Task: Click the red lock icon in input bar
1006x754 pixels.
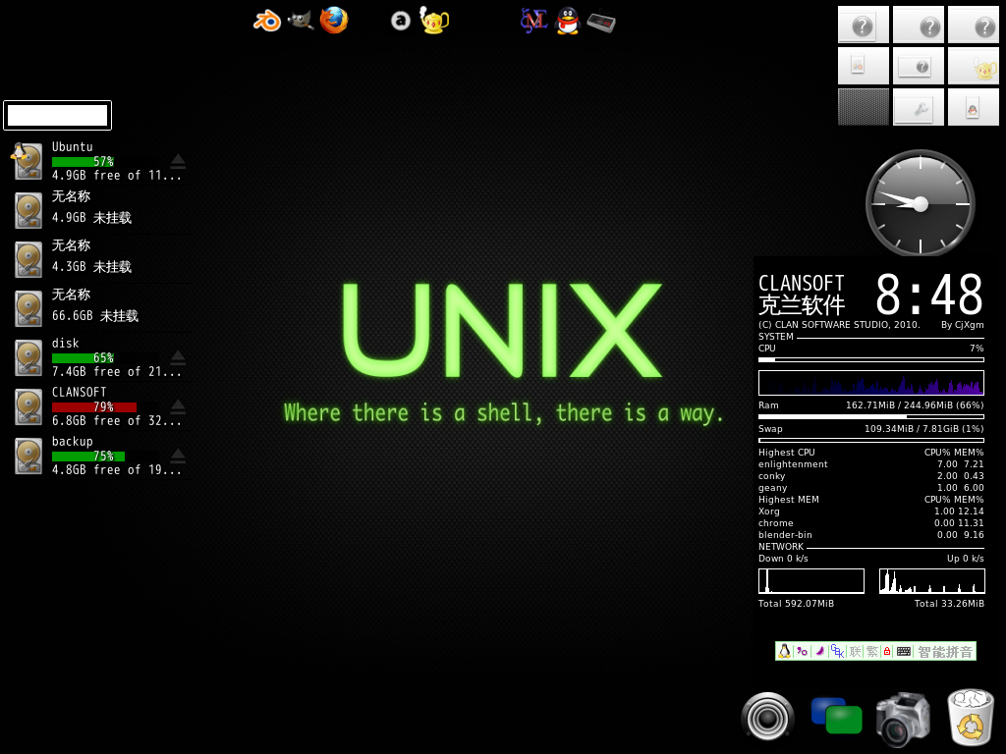Action: (887, 652)
